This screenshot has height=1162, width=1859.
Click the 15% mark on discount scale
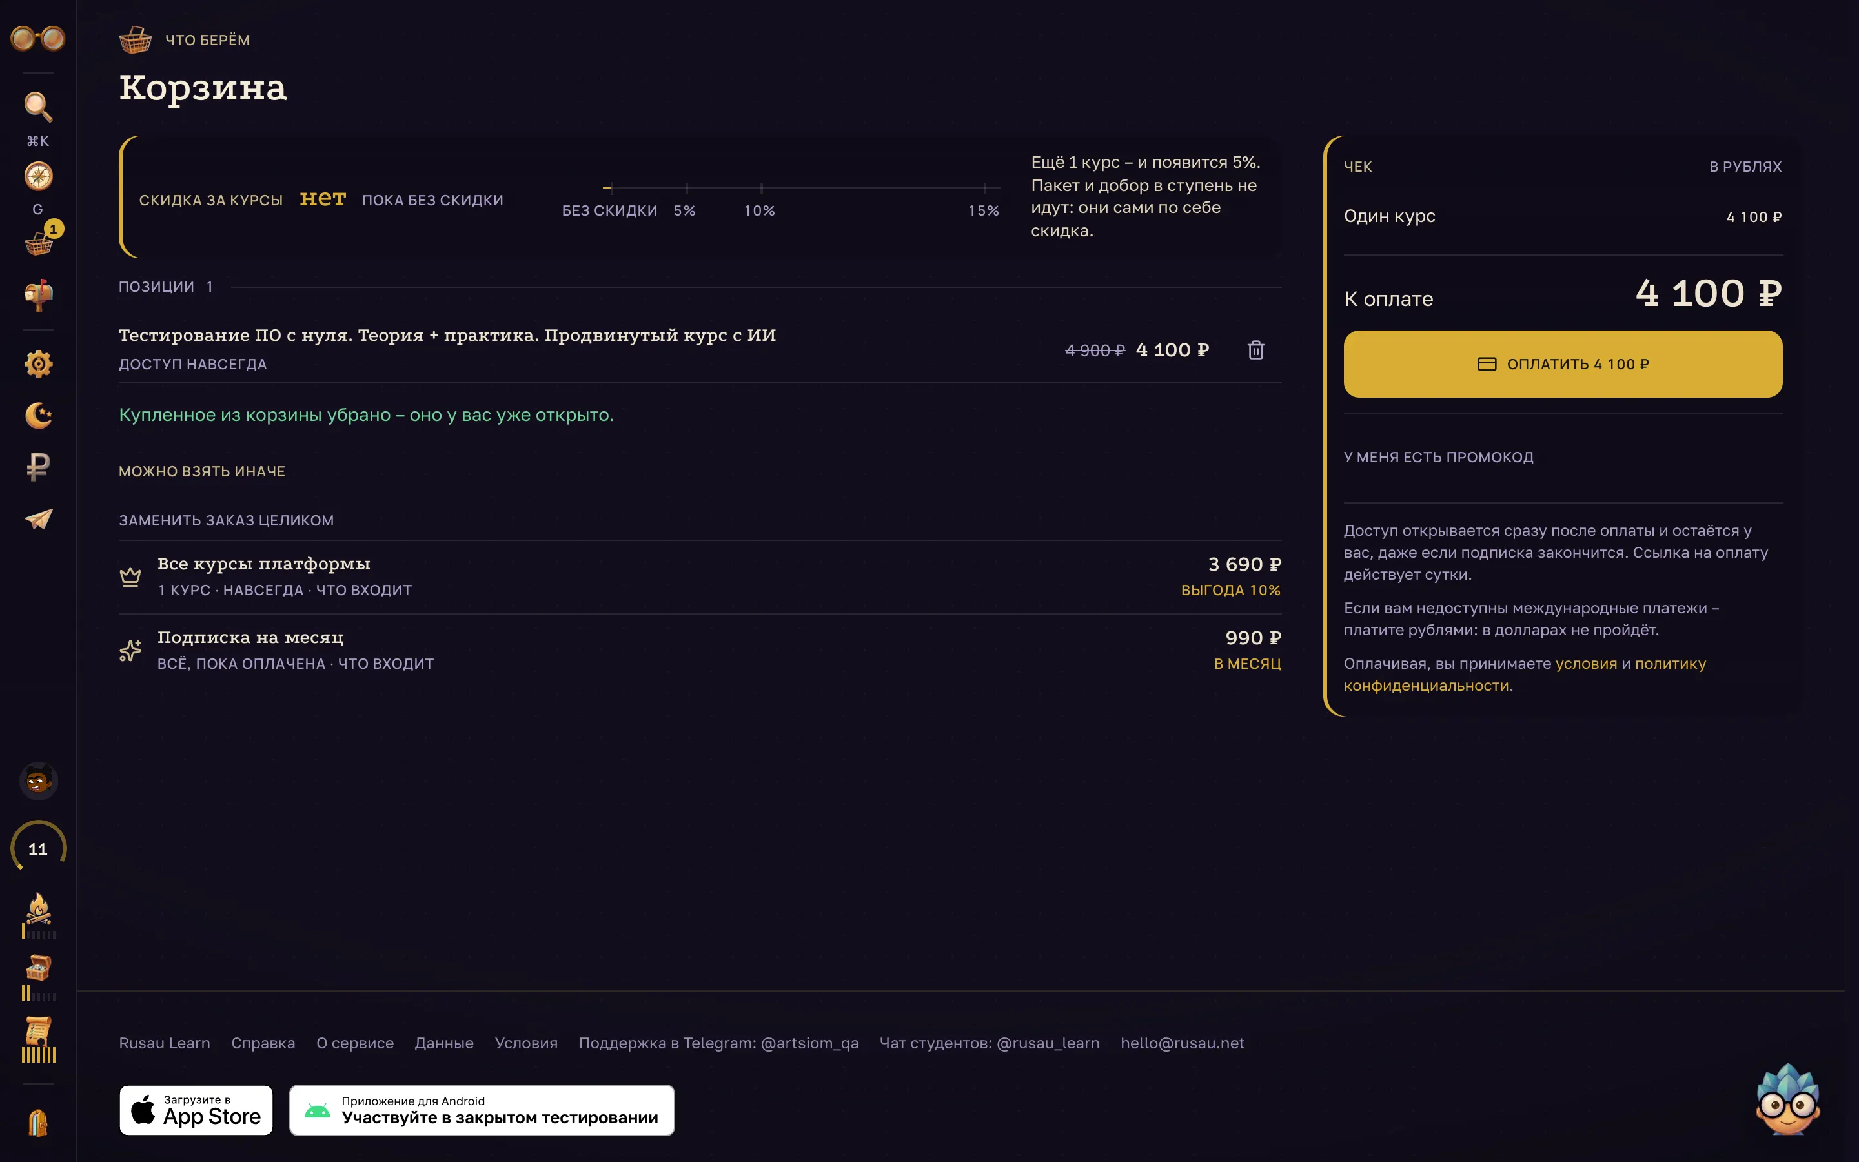[983, 210]
